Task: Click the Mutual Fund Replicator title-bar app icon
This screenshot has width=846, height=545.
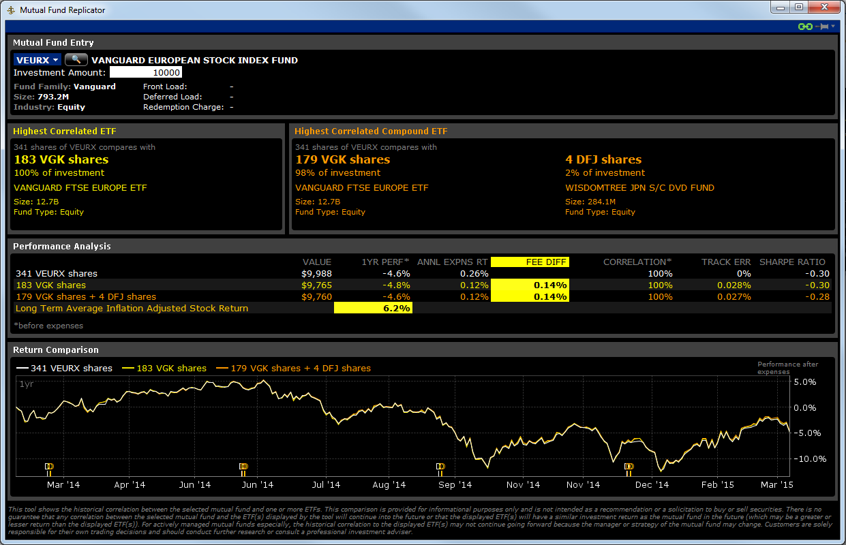Action: (x=11, y=10)
